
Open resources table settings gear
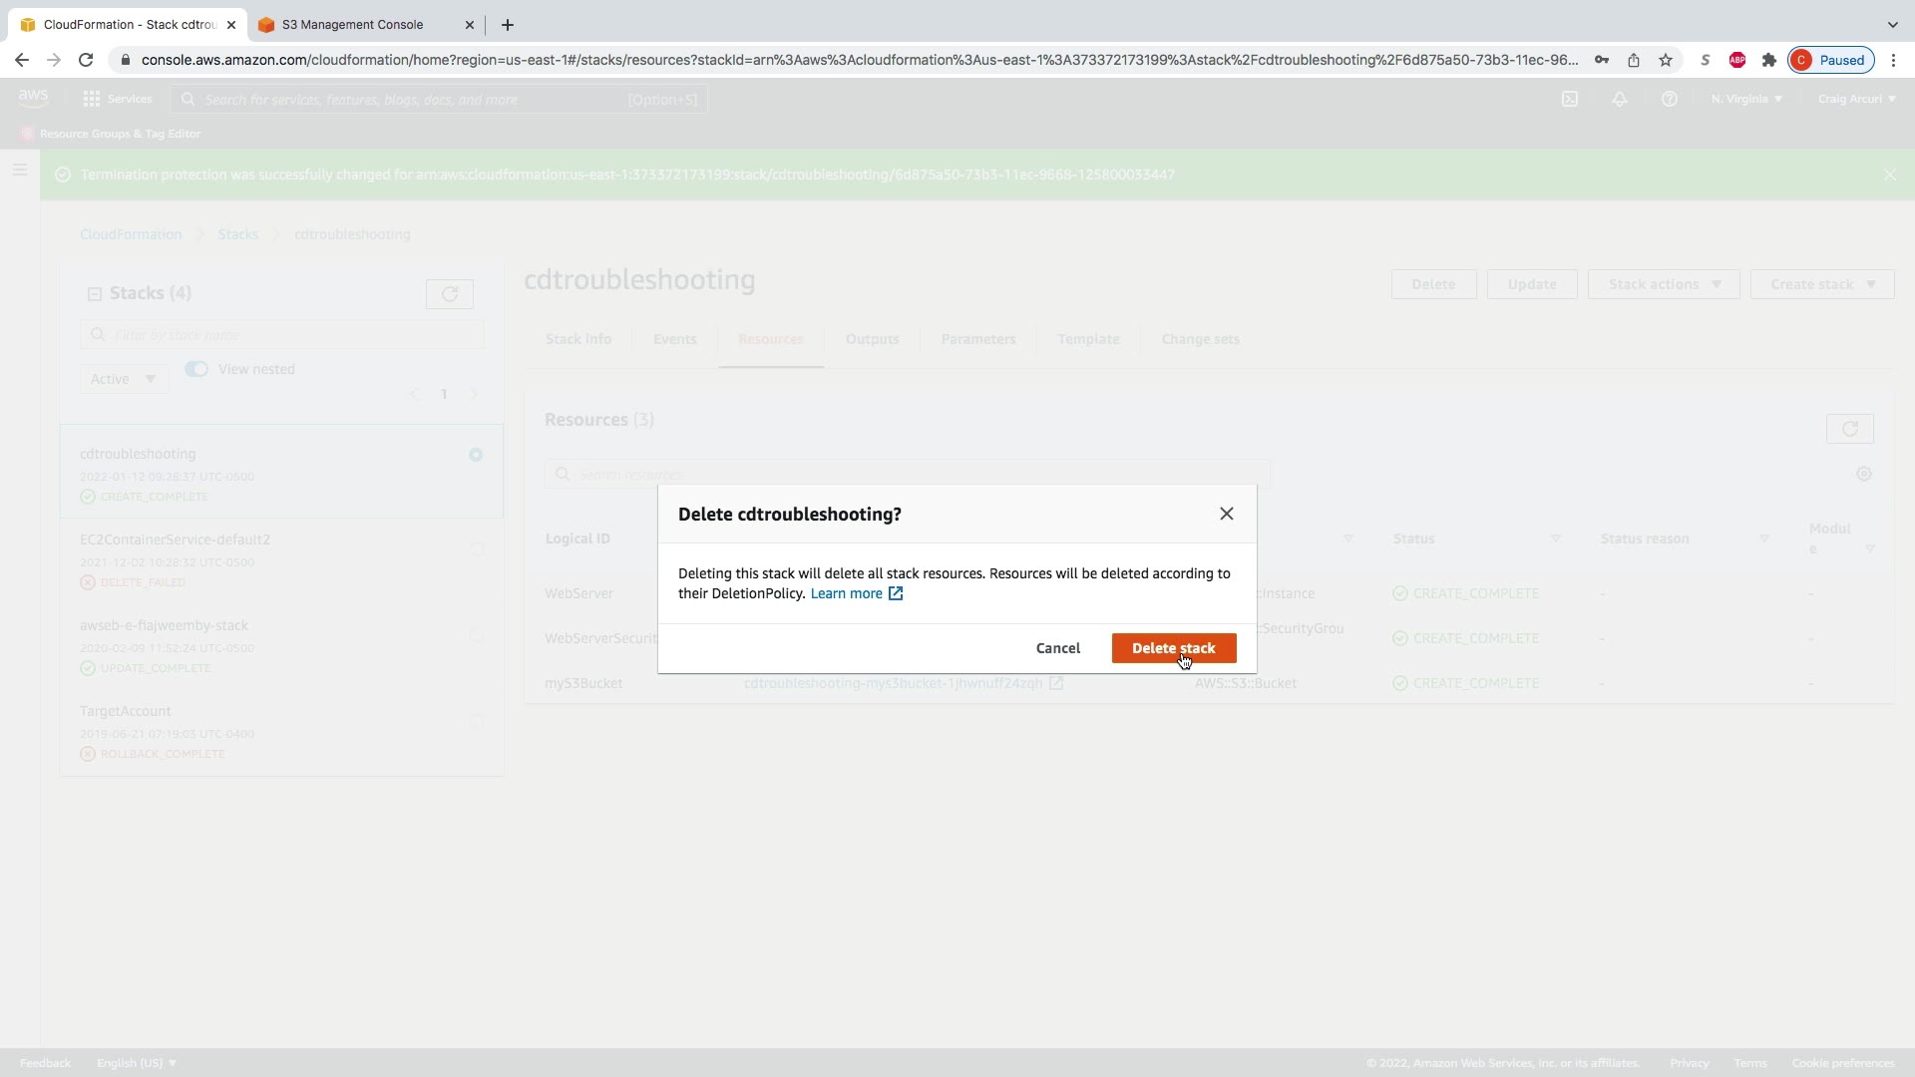point(1863,475)
